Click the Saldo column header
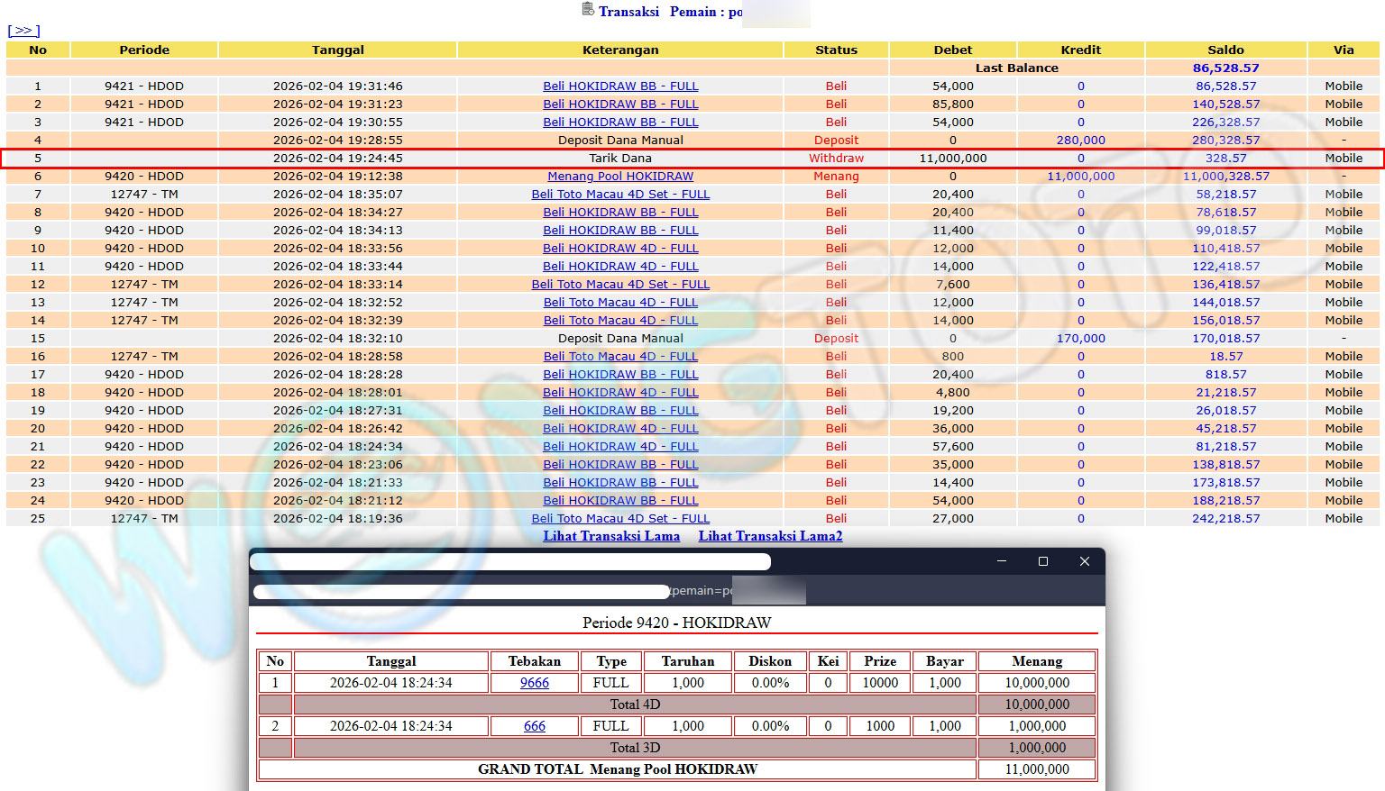The width and height of the screenshot is (1385, 791). click(1225, 50)
